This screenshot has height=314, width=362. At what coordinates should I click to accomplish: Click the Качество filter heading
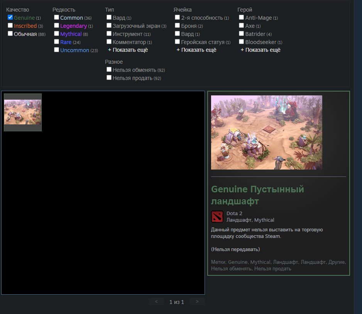click(x=17, y=10)
